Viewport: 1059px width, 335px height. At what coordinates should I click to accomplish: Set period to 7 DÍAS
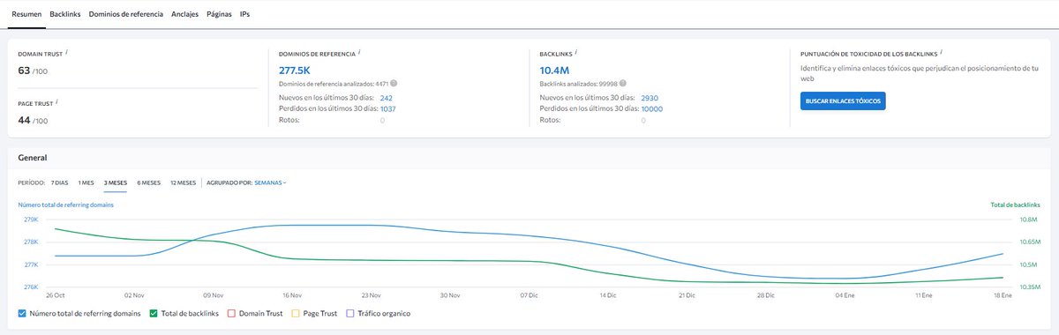pos(59,182)
